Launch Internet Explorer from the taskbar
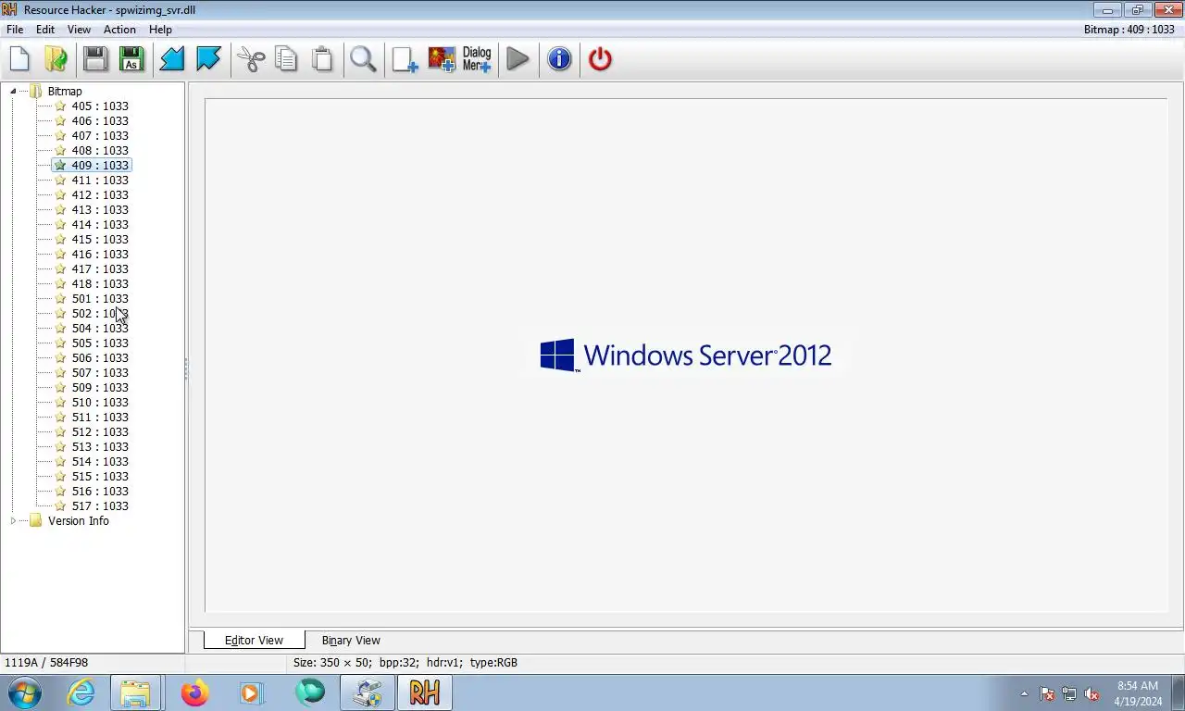Viewport: 1185px width, 711px height. 81,692
